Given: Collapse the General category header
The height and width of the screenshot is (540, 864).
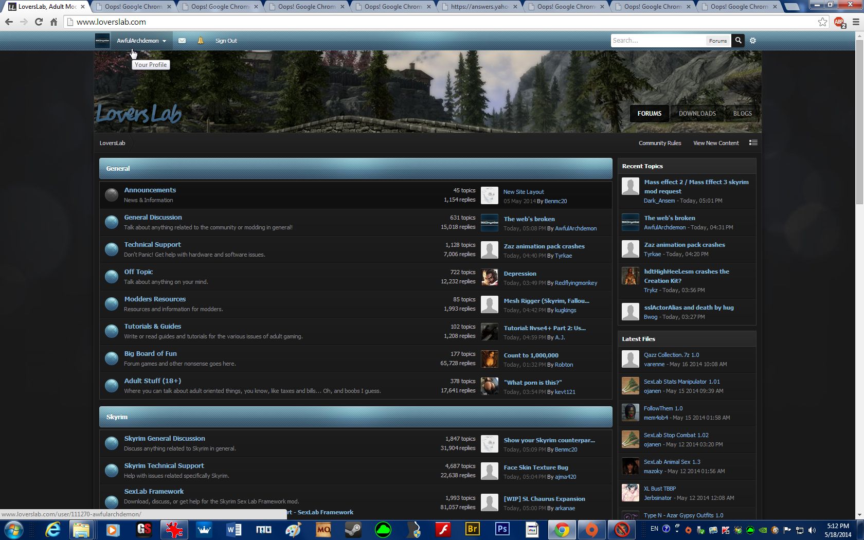Looking at the screenshot, I should tap(355, 169).
